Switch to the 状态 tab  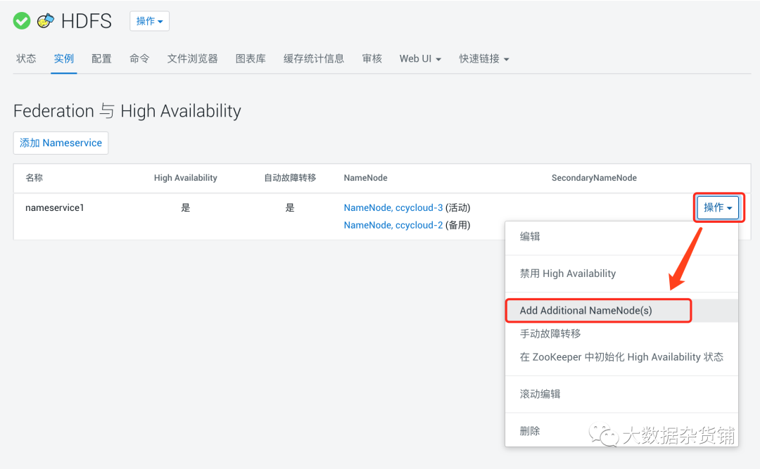26,58
